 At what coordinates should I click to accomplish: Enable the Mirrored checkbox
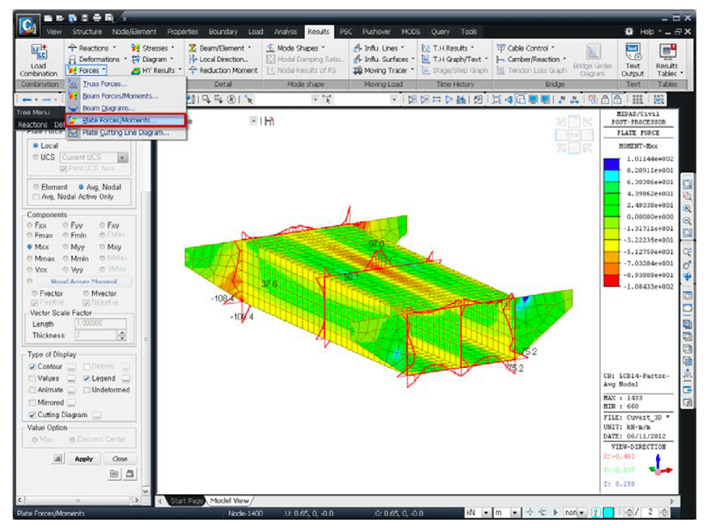pos(32,402)
